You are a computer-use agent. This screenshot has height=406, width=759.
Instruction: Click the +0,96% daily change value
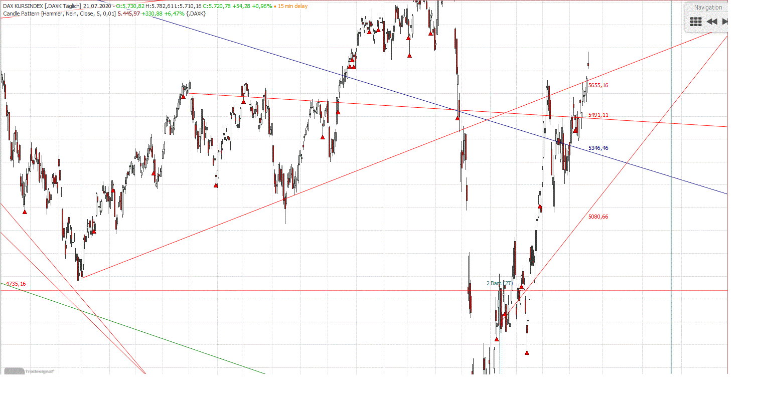[x=262, y=6]
